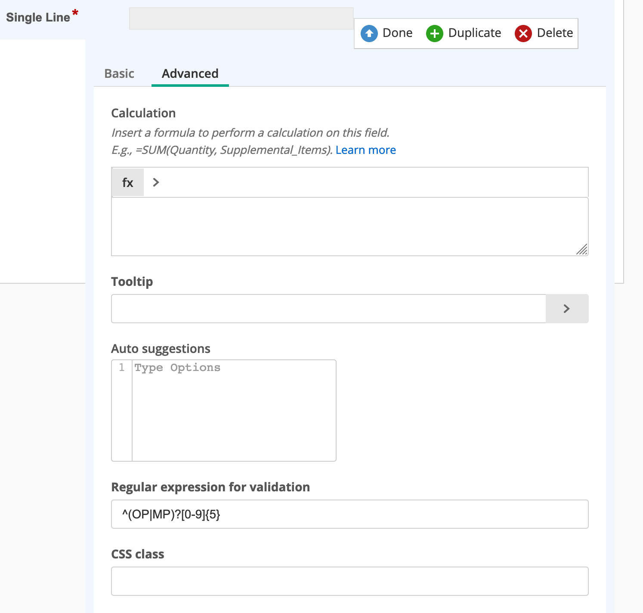Click the blue Done arrow icon
Image resolution: width=643 pixels, height=613 pixels.
[x=369, y=33]
